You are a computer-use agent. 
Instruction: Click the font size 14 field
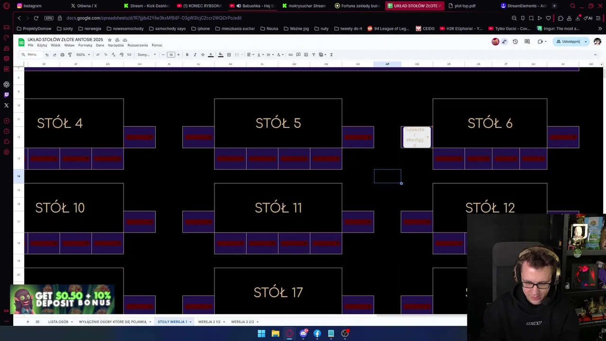click(x=171, y=54)
